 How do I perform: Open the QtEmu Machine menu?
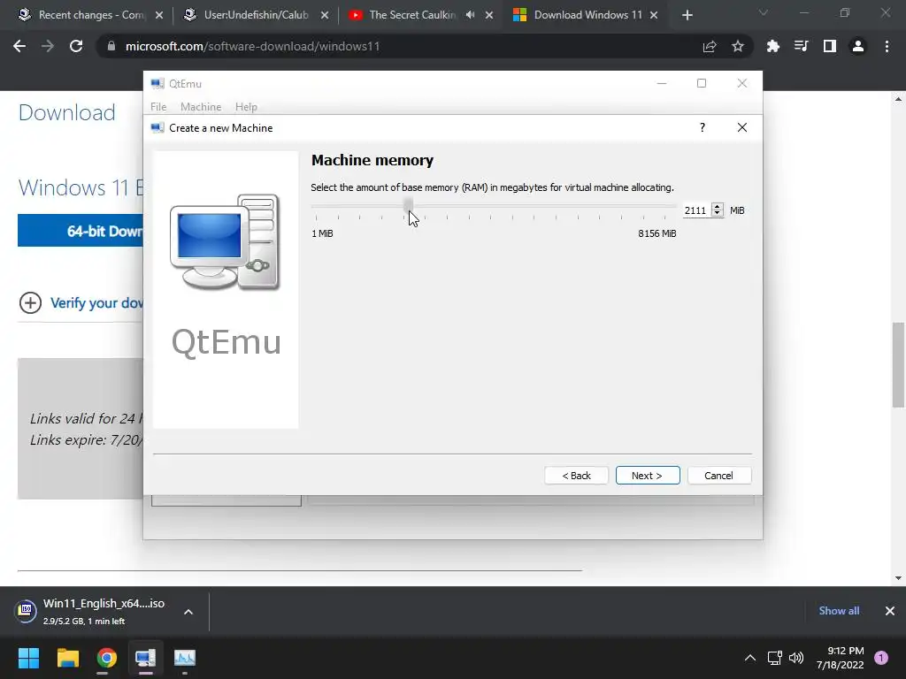[201, 107]
